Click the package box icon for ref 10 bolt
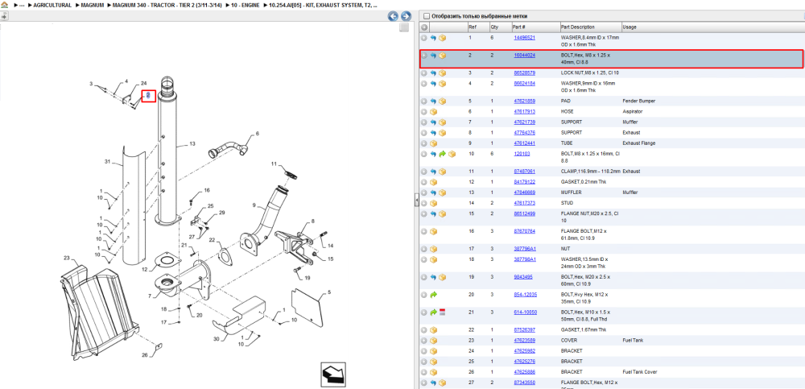Image resolution: width=805 pixels, height=389 pixels. [452, 154]
